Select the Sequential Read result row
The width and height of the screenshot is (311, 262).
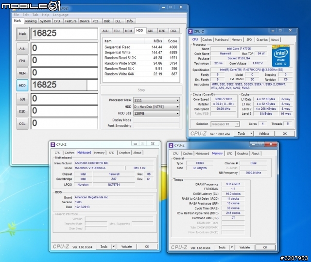pyautogui.click(x=141, y=47)
